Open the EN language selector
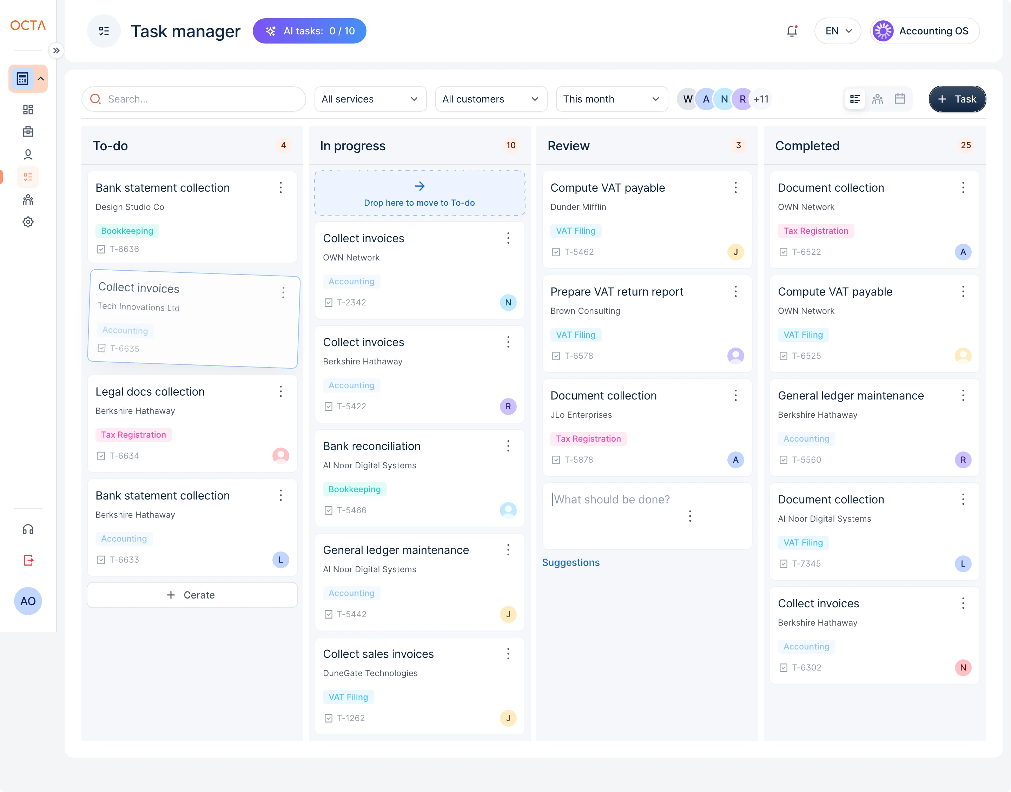The image size is (1011, 792). pyautogui.click(x=837, y=31)
